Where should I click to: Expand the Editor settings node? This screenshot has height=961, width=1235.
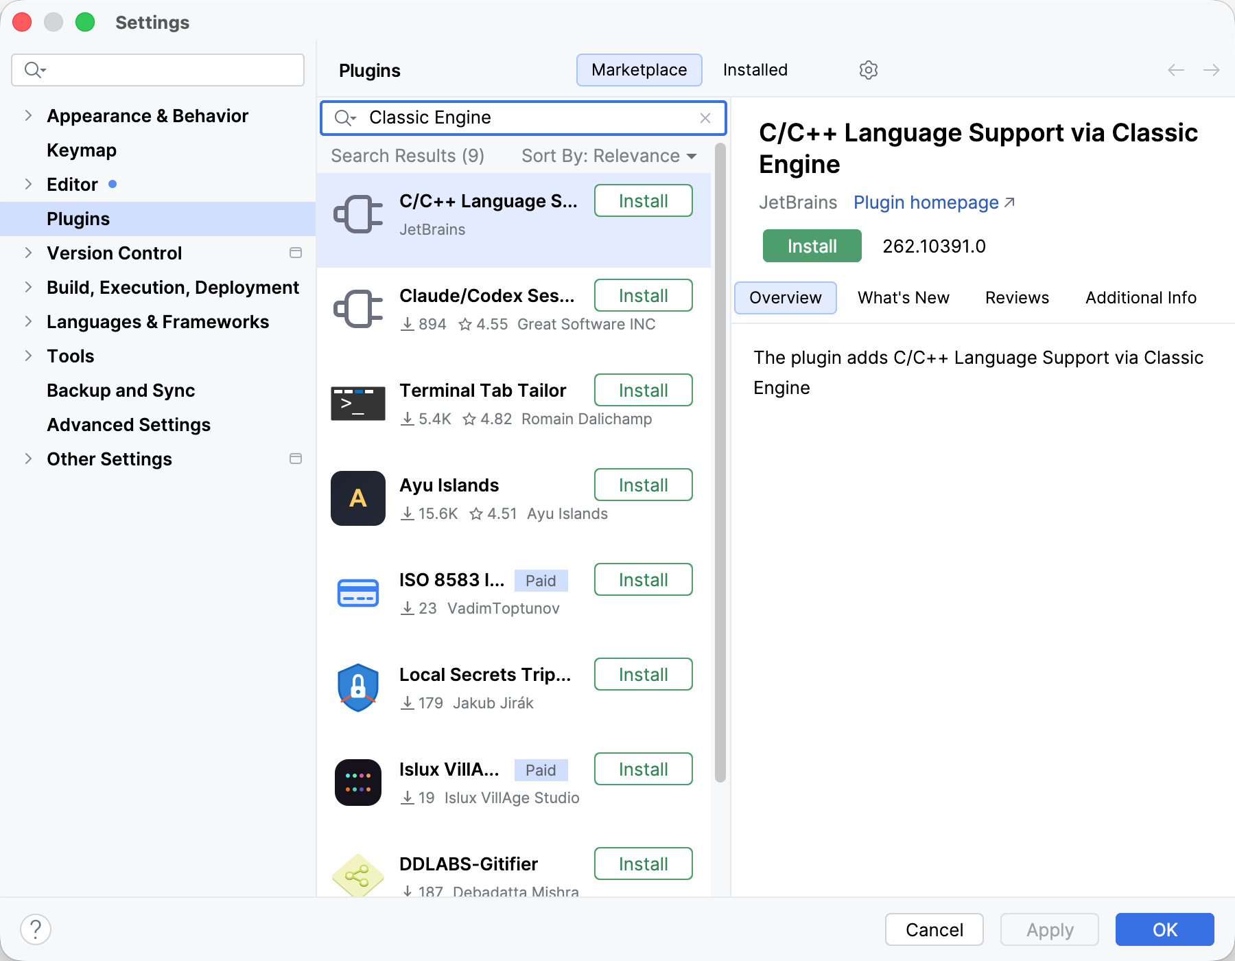tap(28, 184)
